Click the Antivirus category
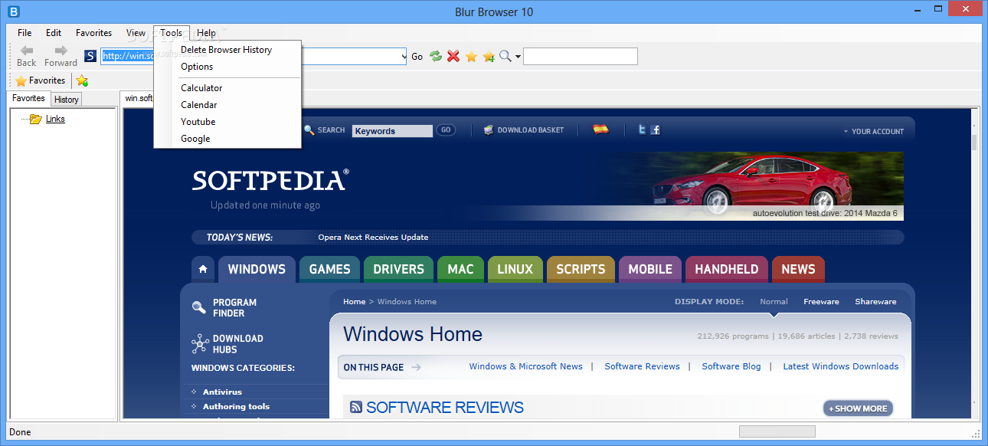Viewport: 988px width, 446px height. [222, 392]
